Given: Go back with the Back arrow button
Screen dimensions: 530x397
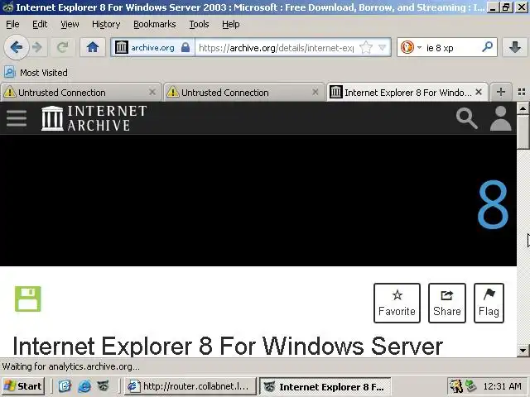Looking at the screenshot, I should [16, 47].
